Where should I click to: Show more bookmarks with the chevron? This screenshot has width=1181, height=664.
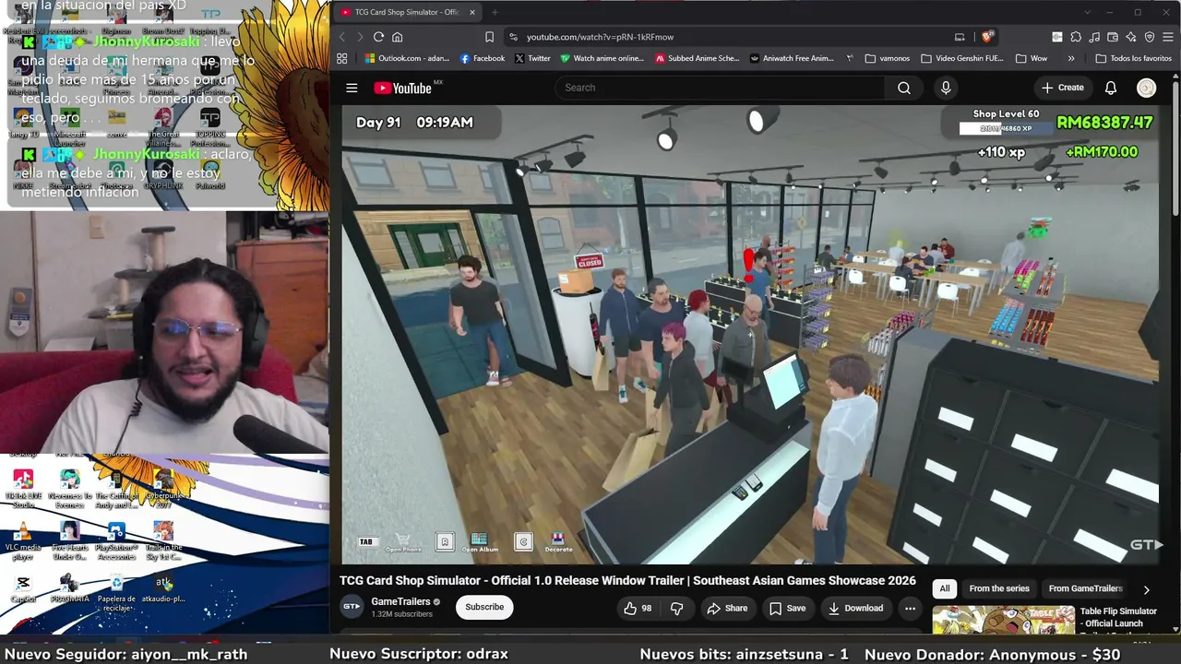coord(1070,58)
